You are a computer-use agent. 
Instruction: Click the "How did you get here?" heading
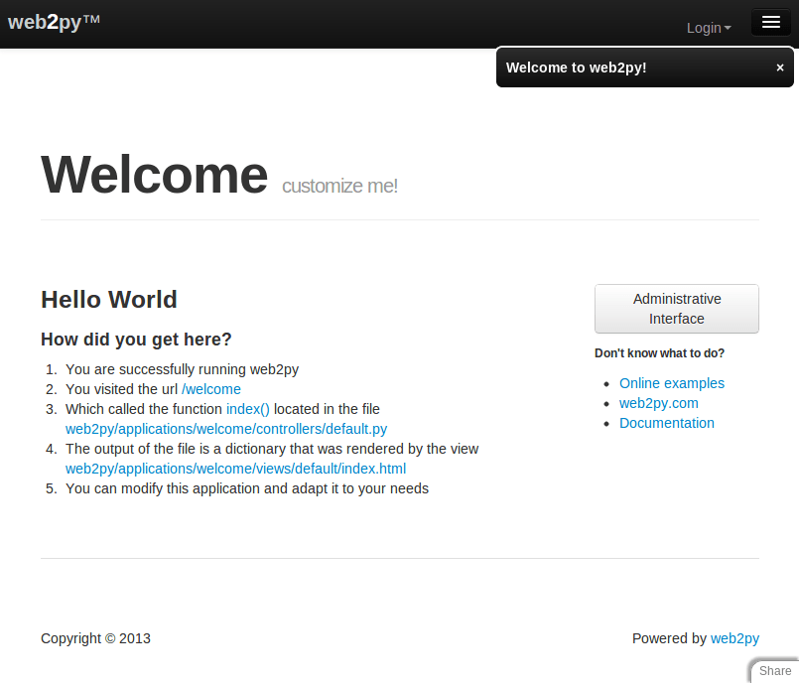[136, 339]
